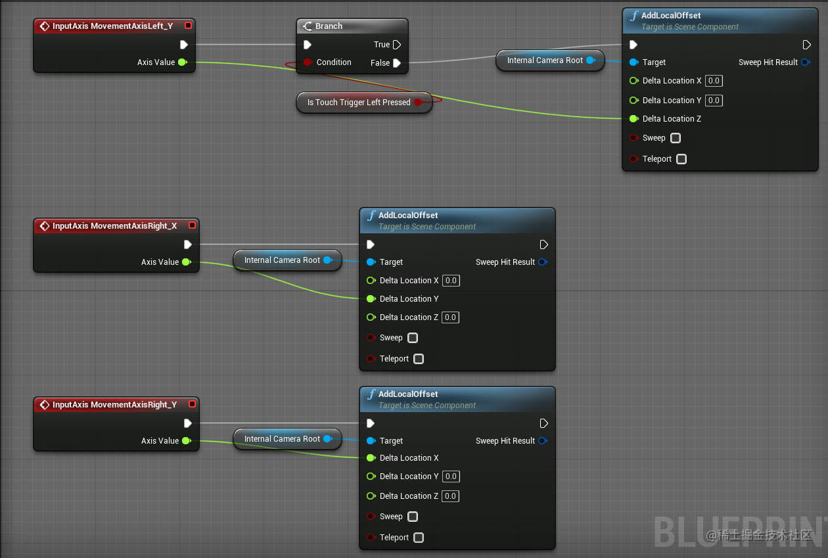This screenshot has height=558, width=828.
Task: Check the Teleport box on middle AddLocalOffset
Action: [x=419, y=358]
